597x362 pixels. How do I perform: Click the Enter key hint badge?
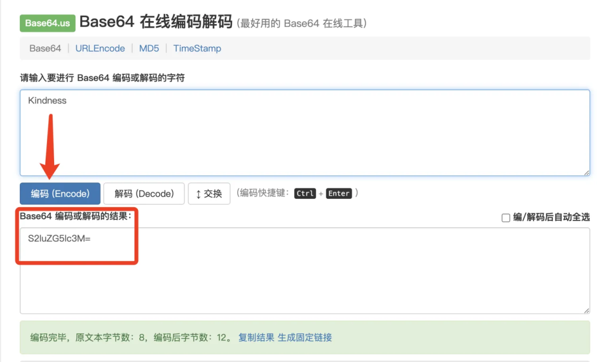click(x=339, y=193)
